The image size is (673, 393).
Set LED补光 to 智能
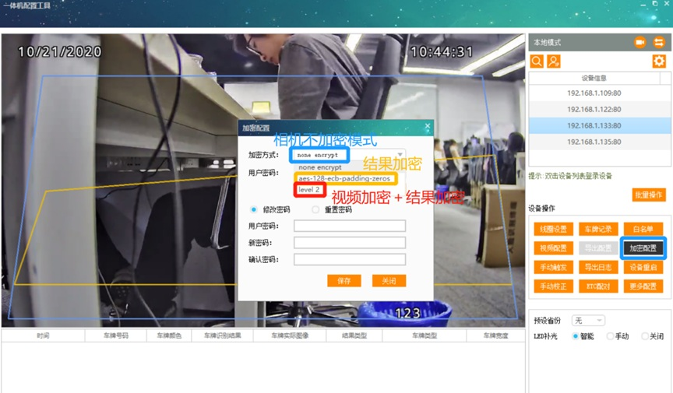[576, 336]
